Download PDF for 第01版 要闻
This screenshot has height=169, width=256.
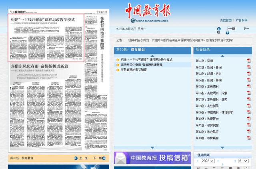(249, 61)
